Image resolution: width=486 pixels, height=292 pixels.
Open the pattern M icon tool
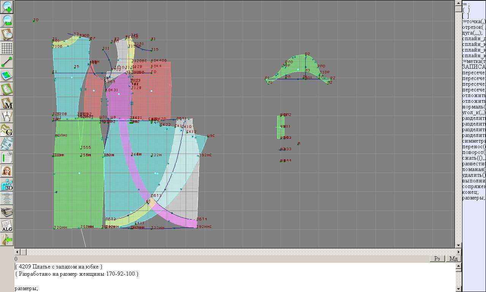point(7,103)
